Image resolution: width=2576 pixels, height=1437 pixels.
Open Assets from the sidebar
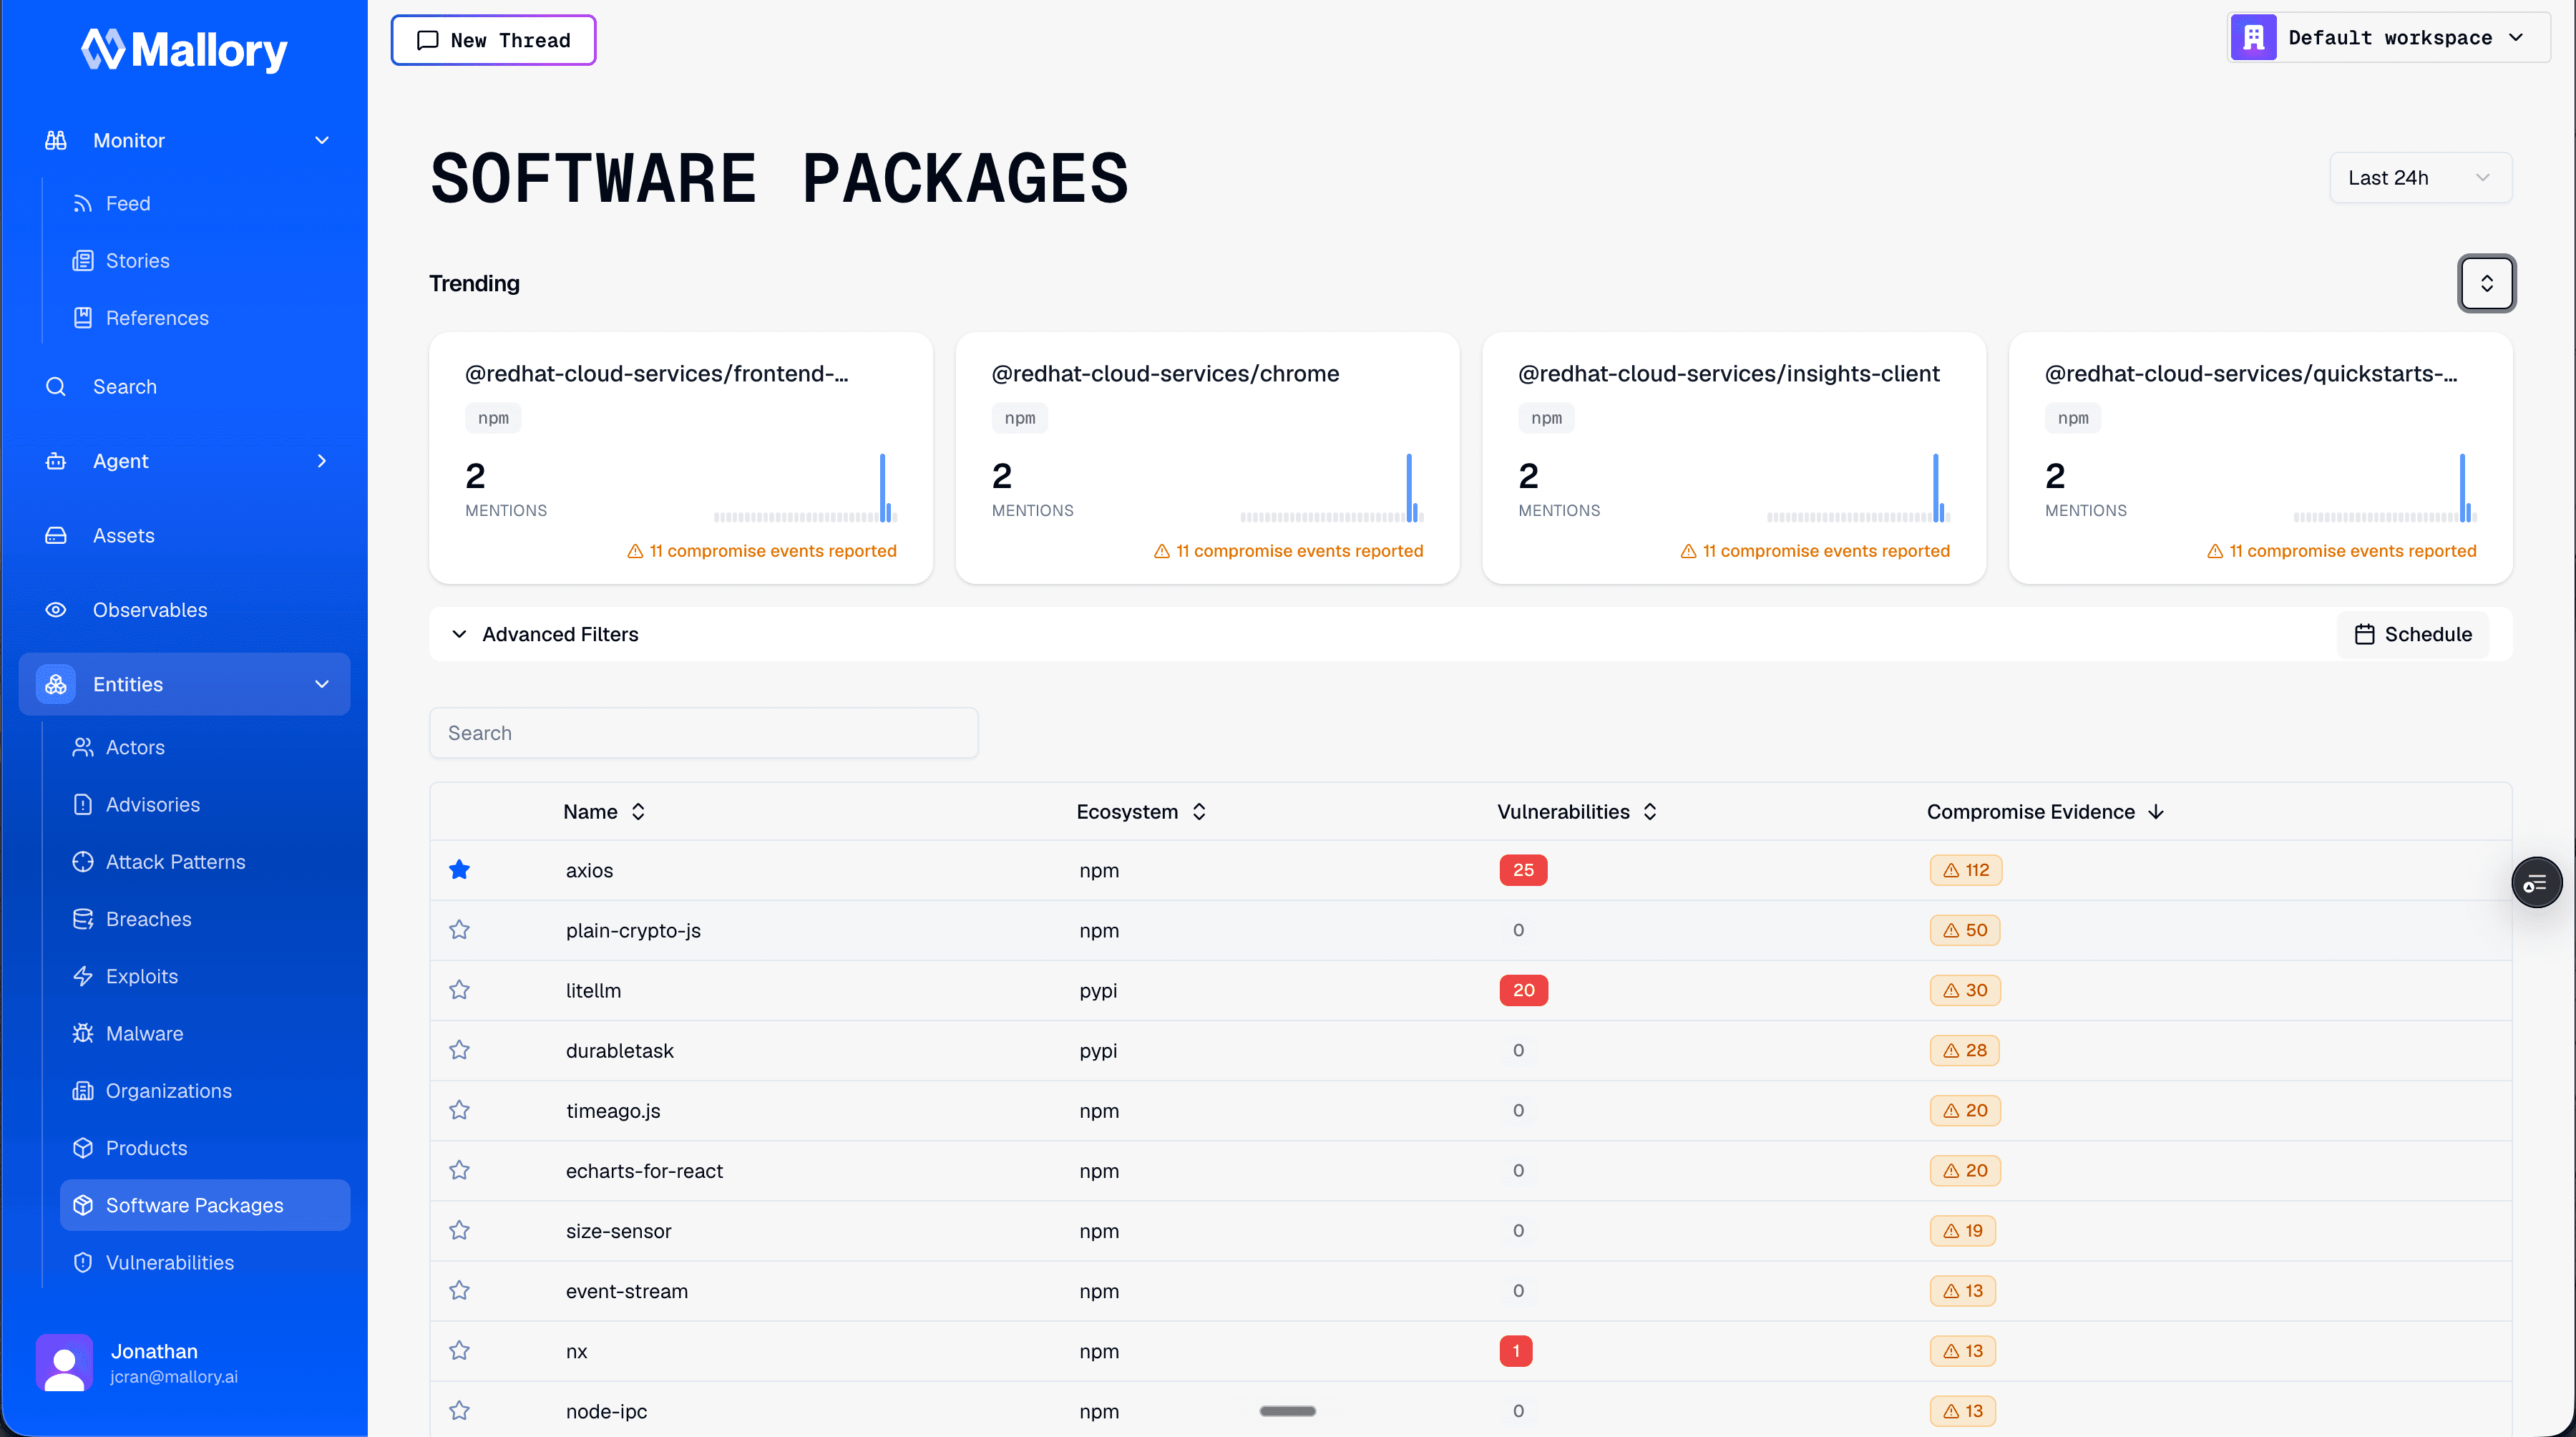[123, 536]
